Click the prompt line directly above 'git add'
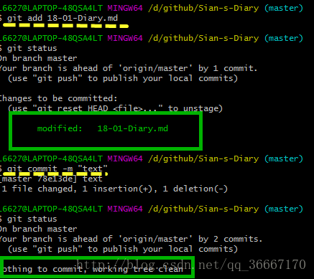Screen dimensions: 314x279 tap(152, 8)
